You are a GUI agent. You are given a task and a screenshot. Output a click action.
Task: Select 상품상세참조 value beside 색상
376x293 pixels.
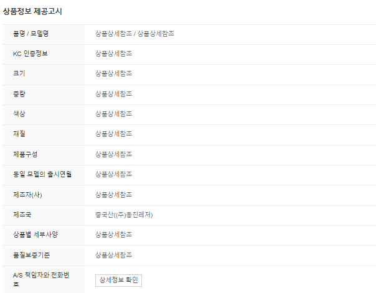114,114
